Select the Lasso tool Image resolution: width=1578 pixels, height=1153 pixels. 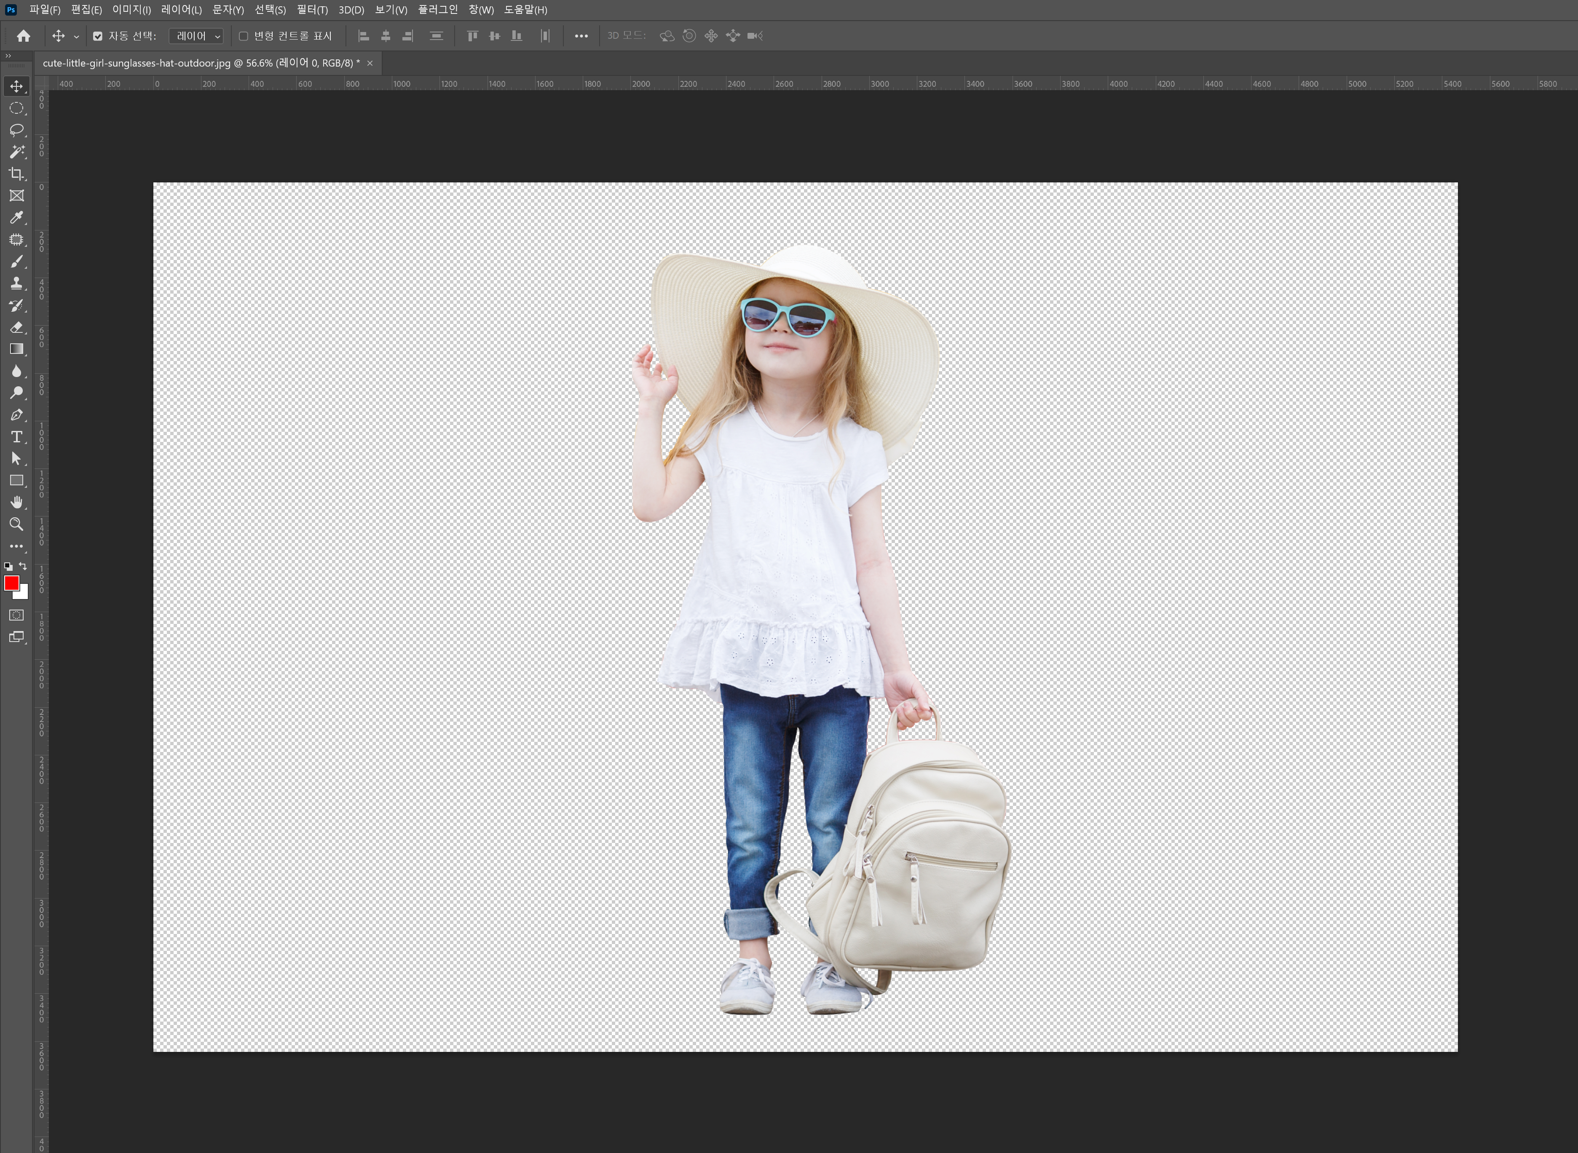pos(17,130)
